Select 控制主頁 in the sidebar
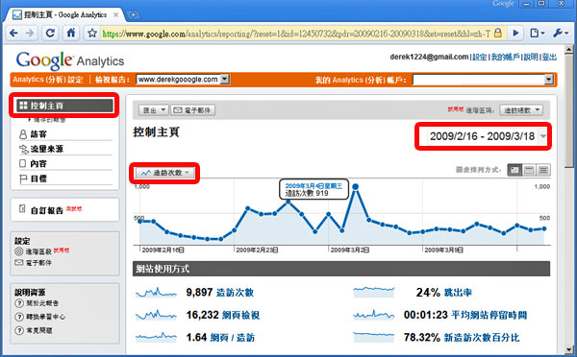Viewport: 577px width, 357px height. point(64,106)
